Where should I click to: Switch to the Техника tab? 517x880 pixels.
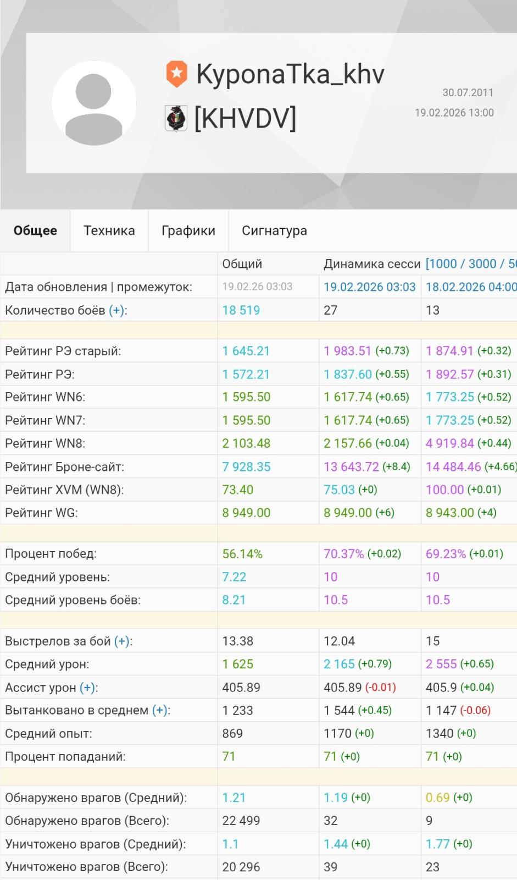tap(109, 231)
